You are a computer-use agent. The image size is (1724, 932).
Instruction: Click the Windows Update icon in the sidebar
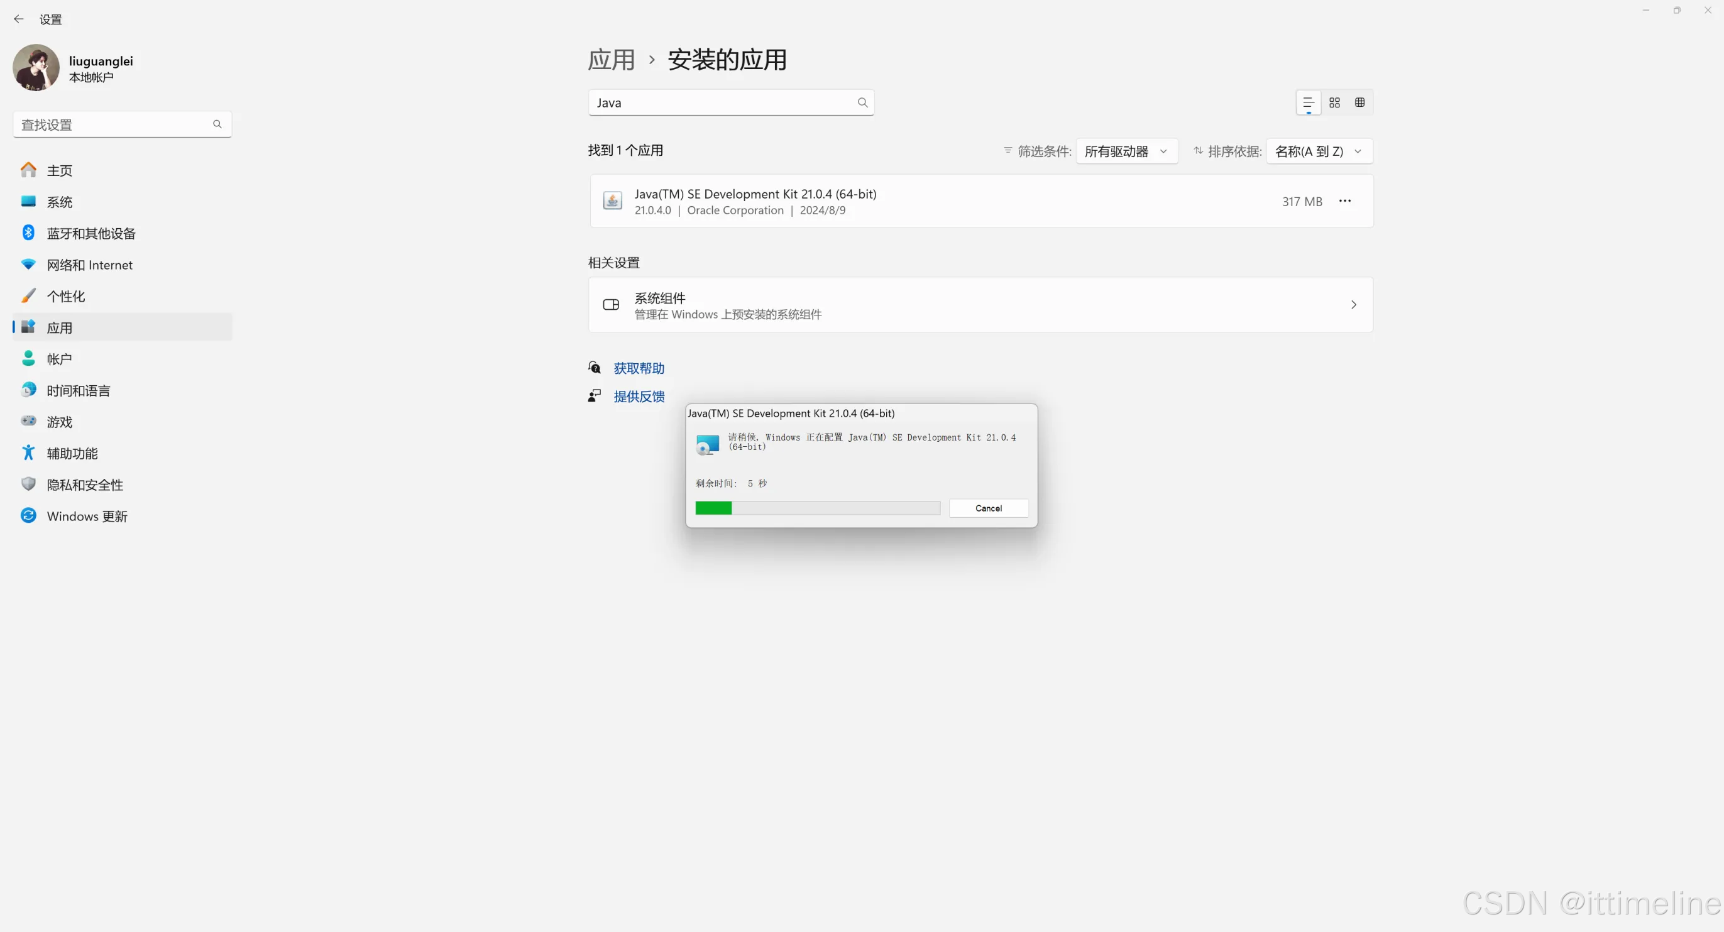click(x=28, y=516)
